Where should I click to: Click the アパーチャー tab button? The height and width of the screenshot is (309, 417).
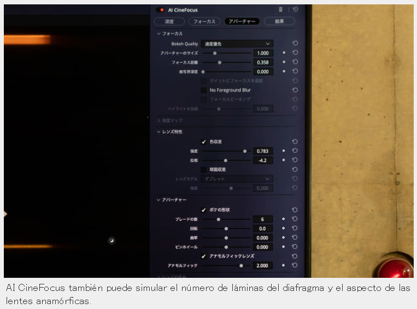click(x=242, y=21)
